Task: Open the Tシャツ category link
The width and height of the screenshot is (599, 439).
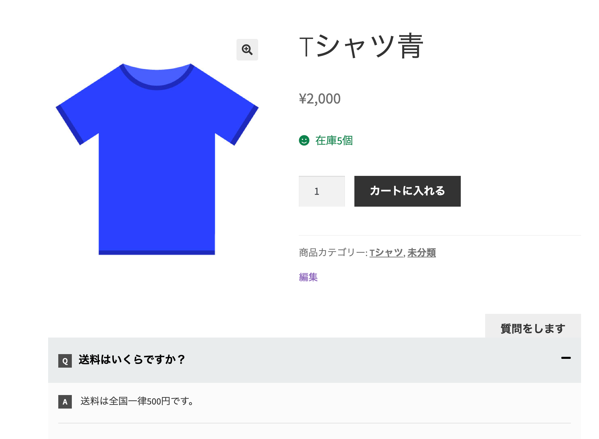Action: (x=386, y=253)
